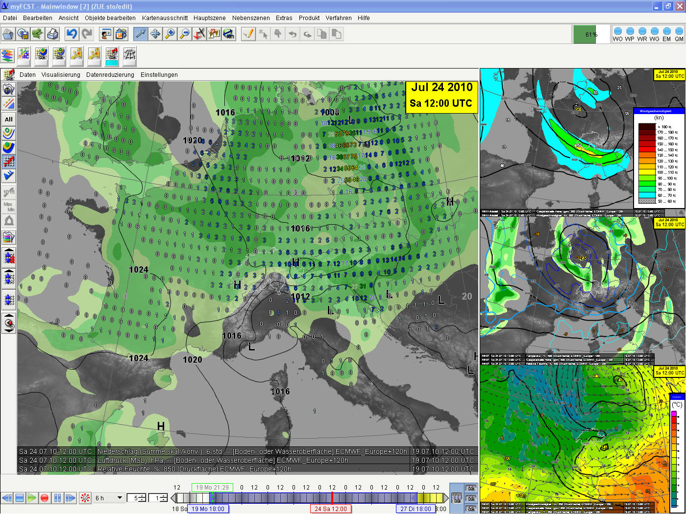Select the pan move arrows tool
The height and width of the screenshot is (514, 686).
(x=155, y=34)
